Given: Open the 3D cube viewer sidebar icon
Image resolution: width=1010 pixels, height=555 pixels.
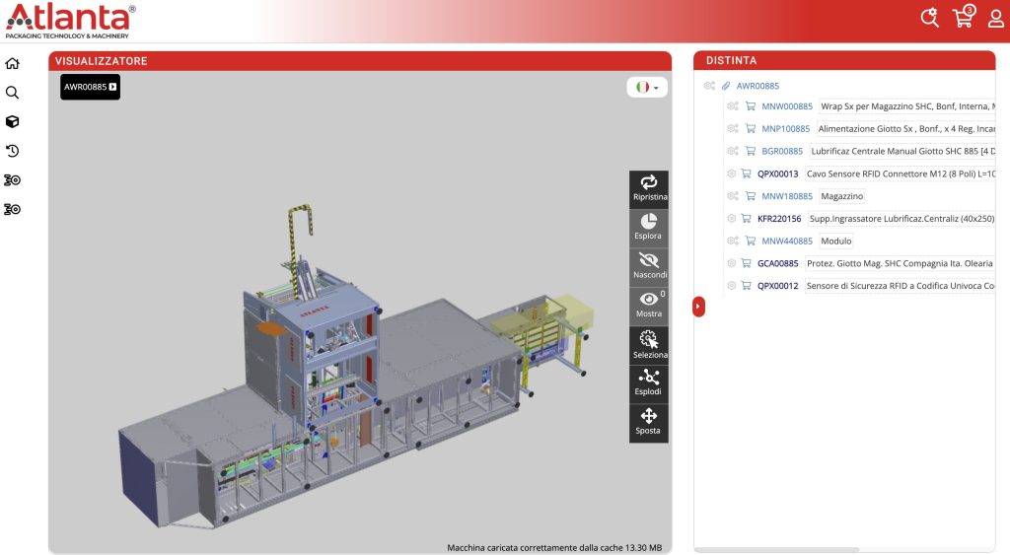Looking at the screenshot, I should click(12, 121).
